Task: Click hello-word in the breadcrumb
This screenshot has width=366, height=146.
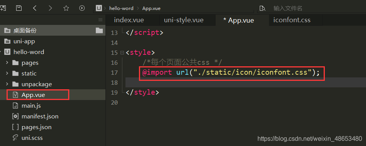Action: click(121, 8)
